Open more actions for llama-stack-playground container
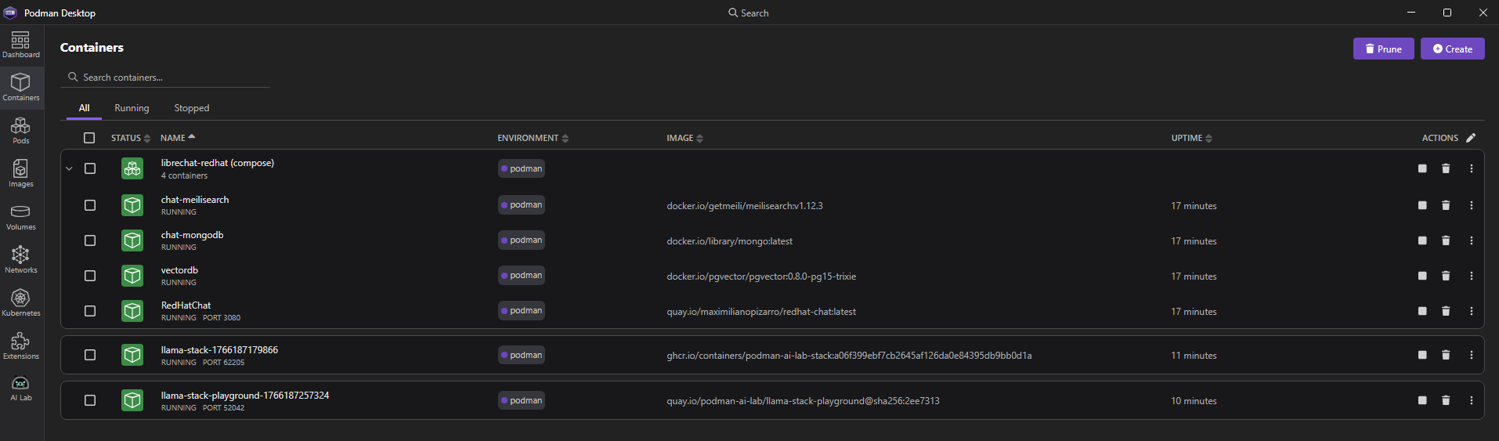Image resolution: width=1499 pixels, height=441 pixels. [x=1472, y=400]
